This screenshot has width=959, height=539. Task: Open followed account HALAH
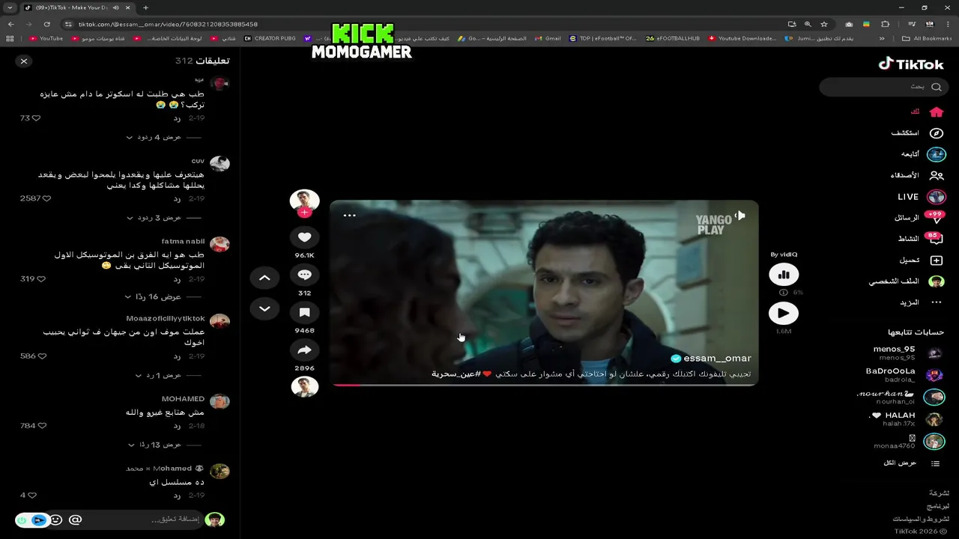click(x=906, y=419)
